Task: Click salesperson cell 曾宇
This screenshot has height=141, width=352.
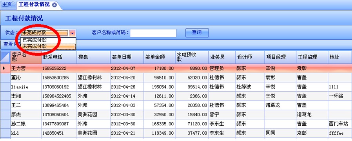Action: [x=222, y=114]
